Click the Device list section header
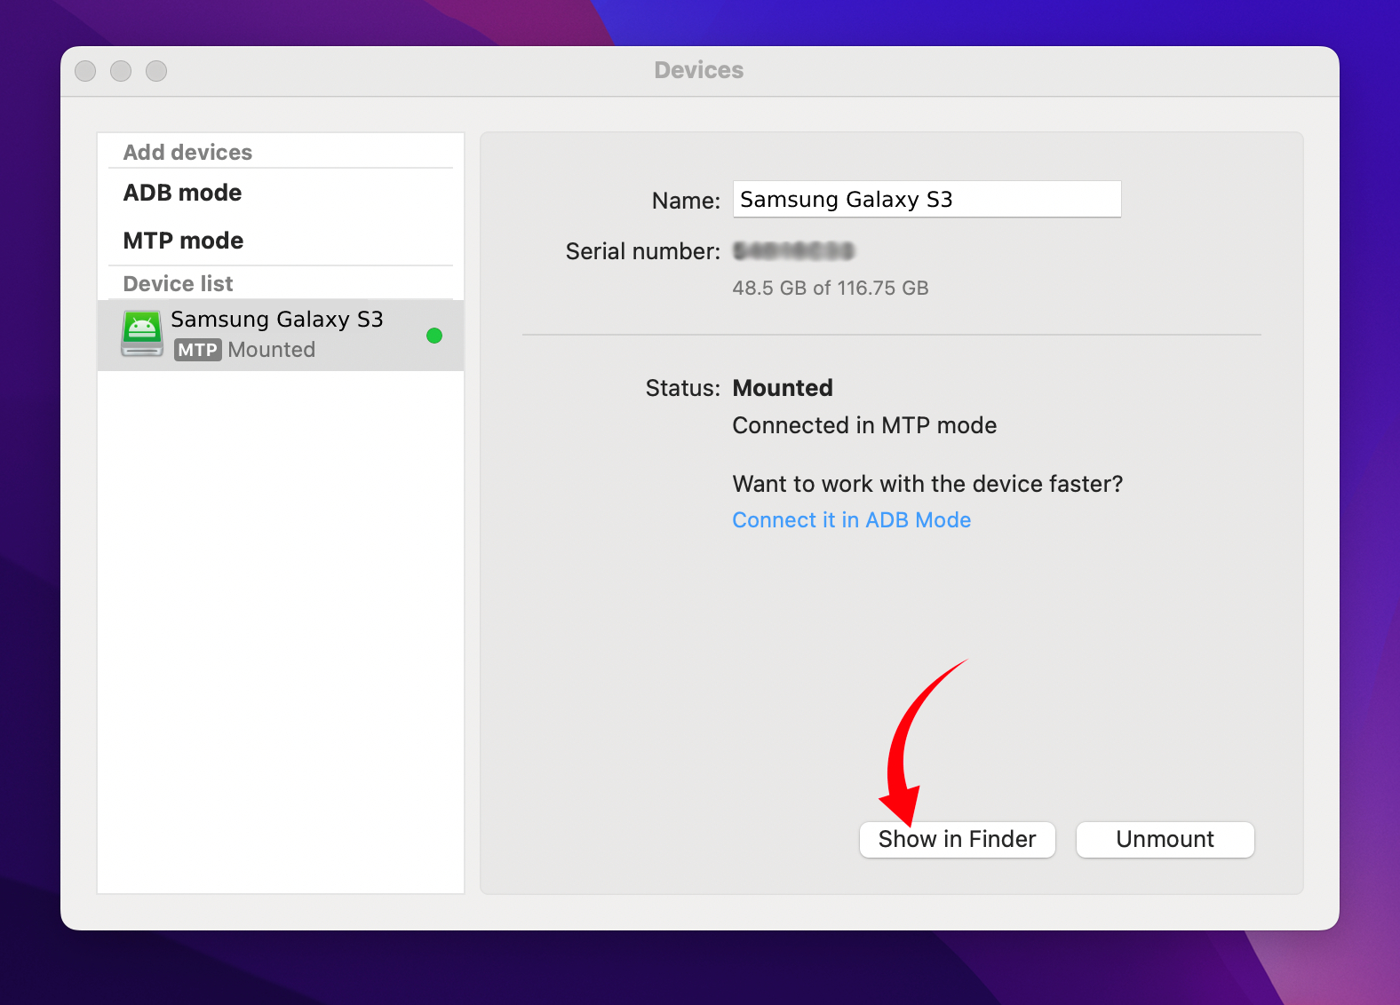1400x1005 pixels. click(x=178, y=284)
